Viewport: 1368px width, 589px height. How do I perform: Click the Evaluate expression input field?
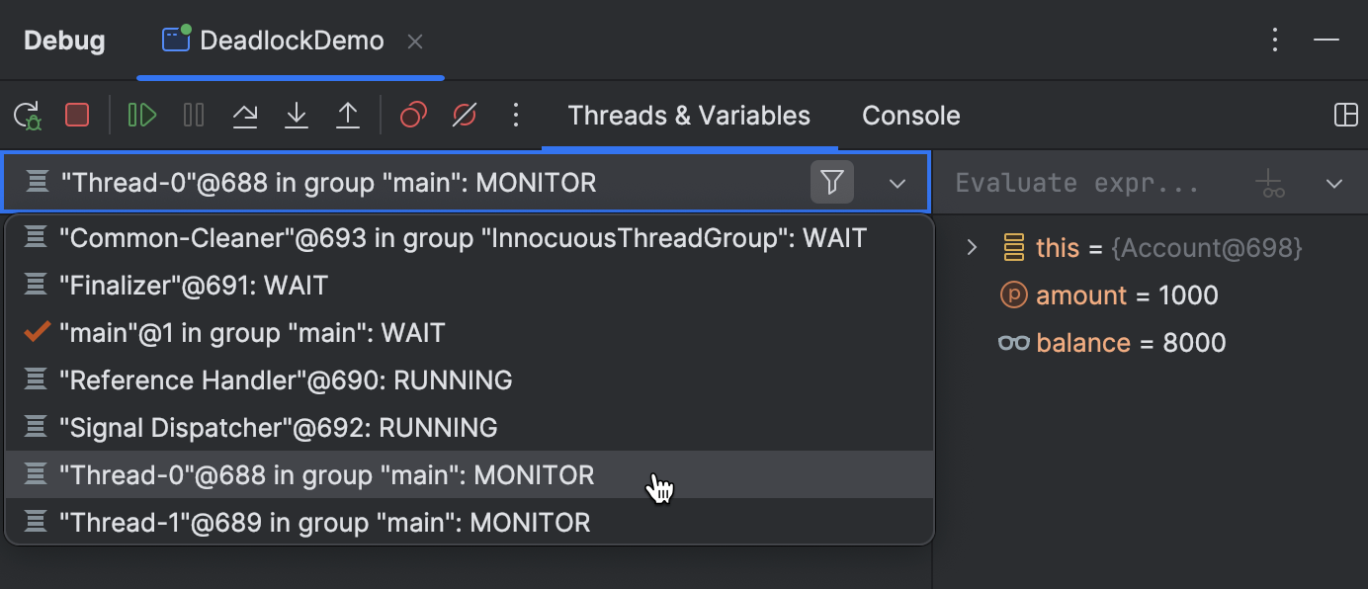pyautogui.click(x=1087, y=183)
